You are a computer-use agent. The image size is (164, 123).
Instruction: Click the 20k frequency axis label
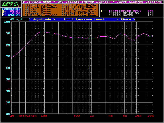150,116
